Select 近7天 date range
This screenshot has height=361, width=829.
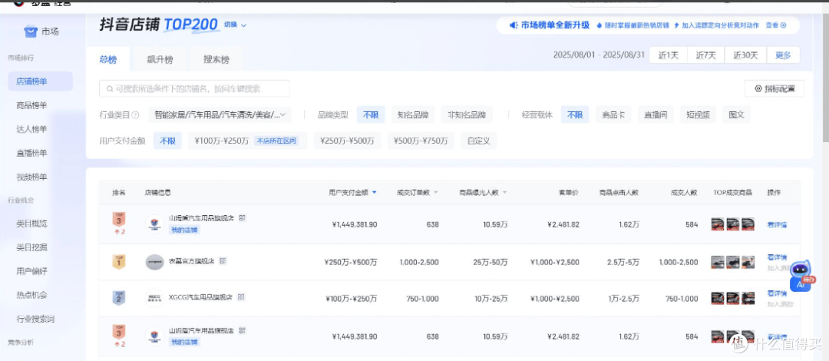[x=706, y=55]
